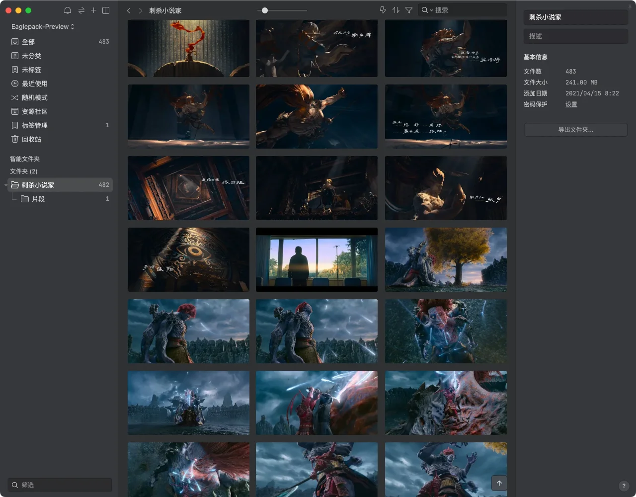Click the 片段 folder icon

pyautogui.click(x=25, y=199)
